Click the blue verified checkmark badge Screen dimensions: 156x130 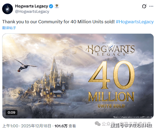tap(51, 6)
